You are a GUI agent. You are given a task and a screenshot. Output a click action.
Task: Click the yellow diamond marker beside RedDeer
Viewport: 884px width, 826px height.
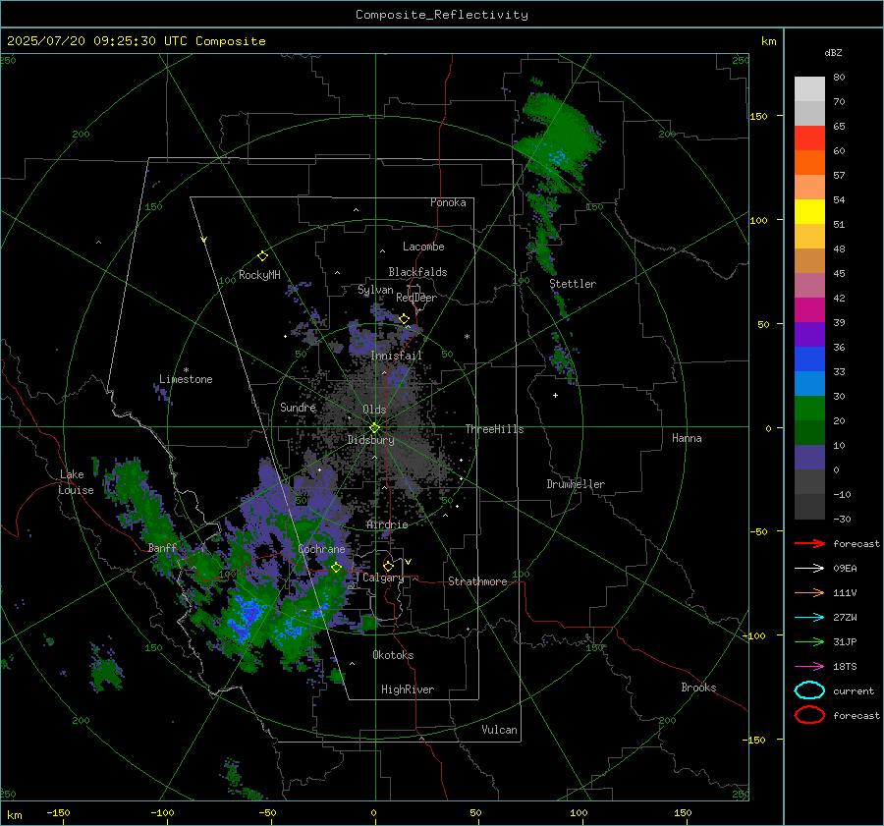tap(404, 319)
